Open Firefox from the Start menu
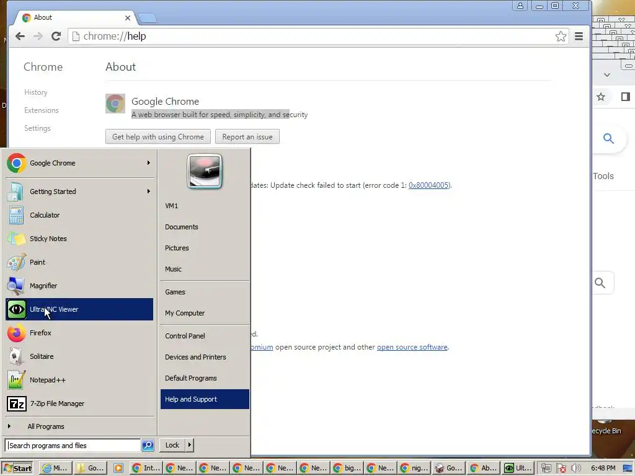 [x=79, y=333]
